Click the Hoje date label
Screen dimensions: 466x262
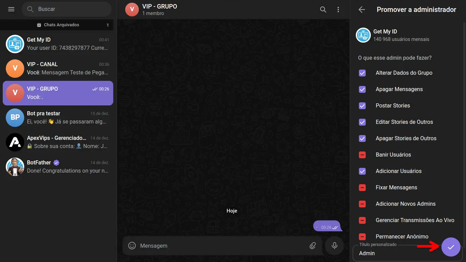tap(232, 211)
